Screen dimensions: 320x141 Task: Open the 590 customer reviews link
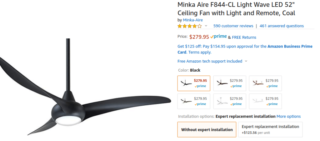coord(233,26)
